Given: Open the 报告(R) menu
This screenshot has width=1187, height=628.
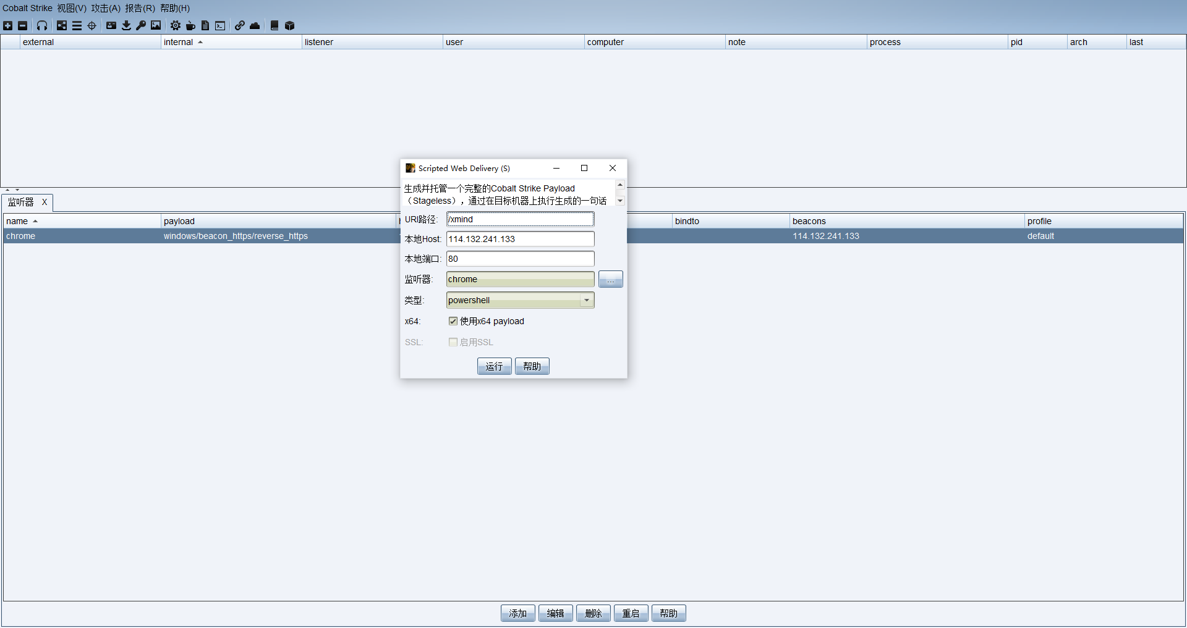Looking at the screenshot, I should (x=140, y=8).
